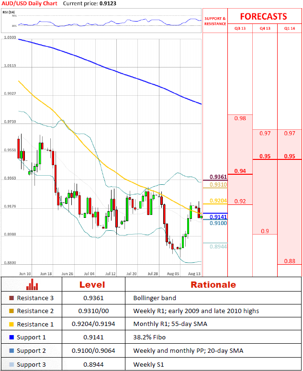Click the Q4 13 forecast column header
The height and width of the screenshot is (371, 303).
265,28
